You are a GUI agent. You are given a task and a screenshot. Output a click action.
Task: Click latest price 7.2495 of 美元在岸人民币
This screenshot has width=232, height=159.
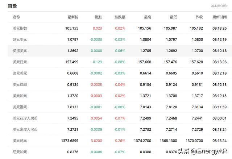tap(72, 118)
